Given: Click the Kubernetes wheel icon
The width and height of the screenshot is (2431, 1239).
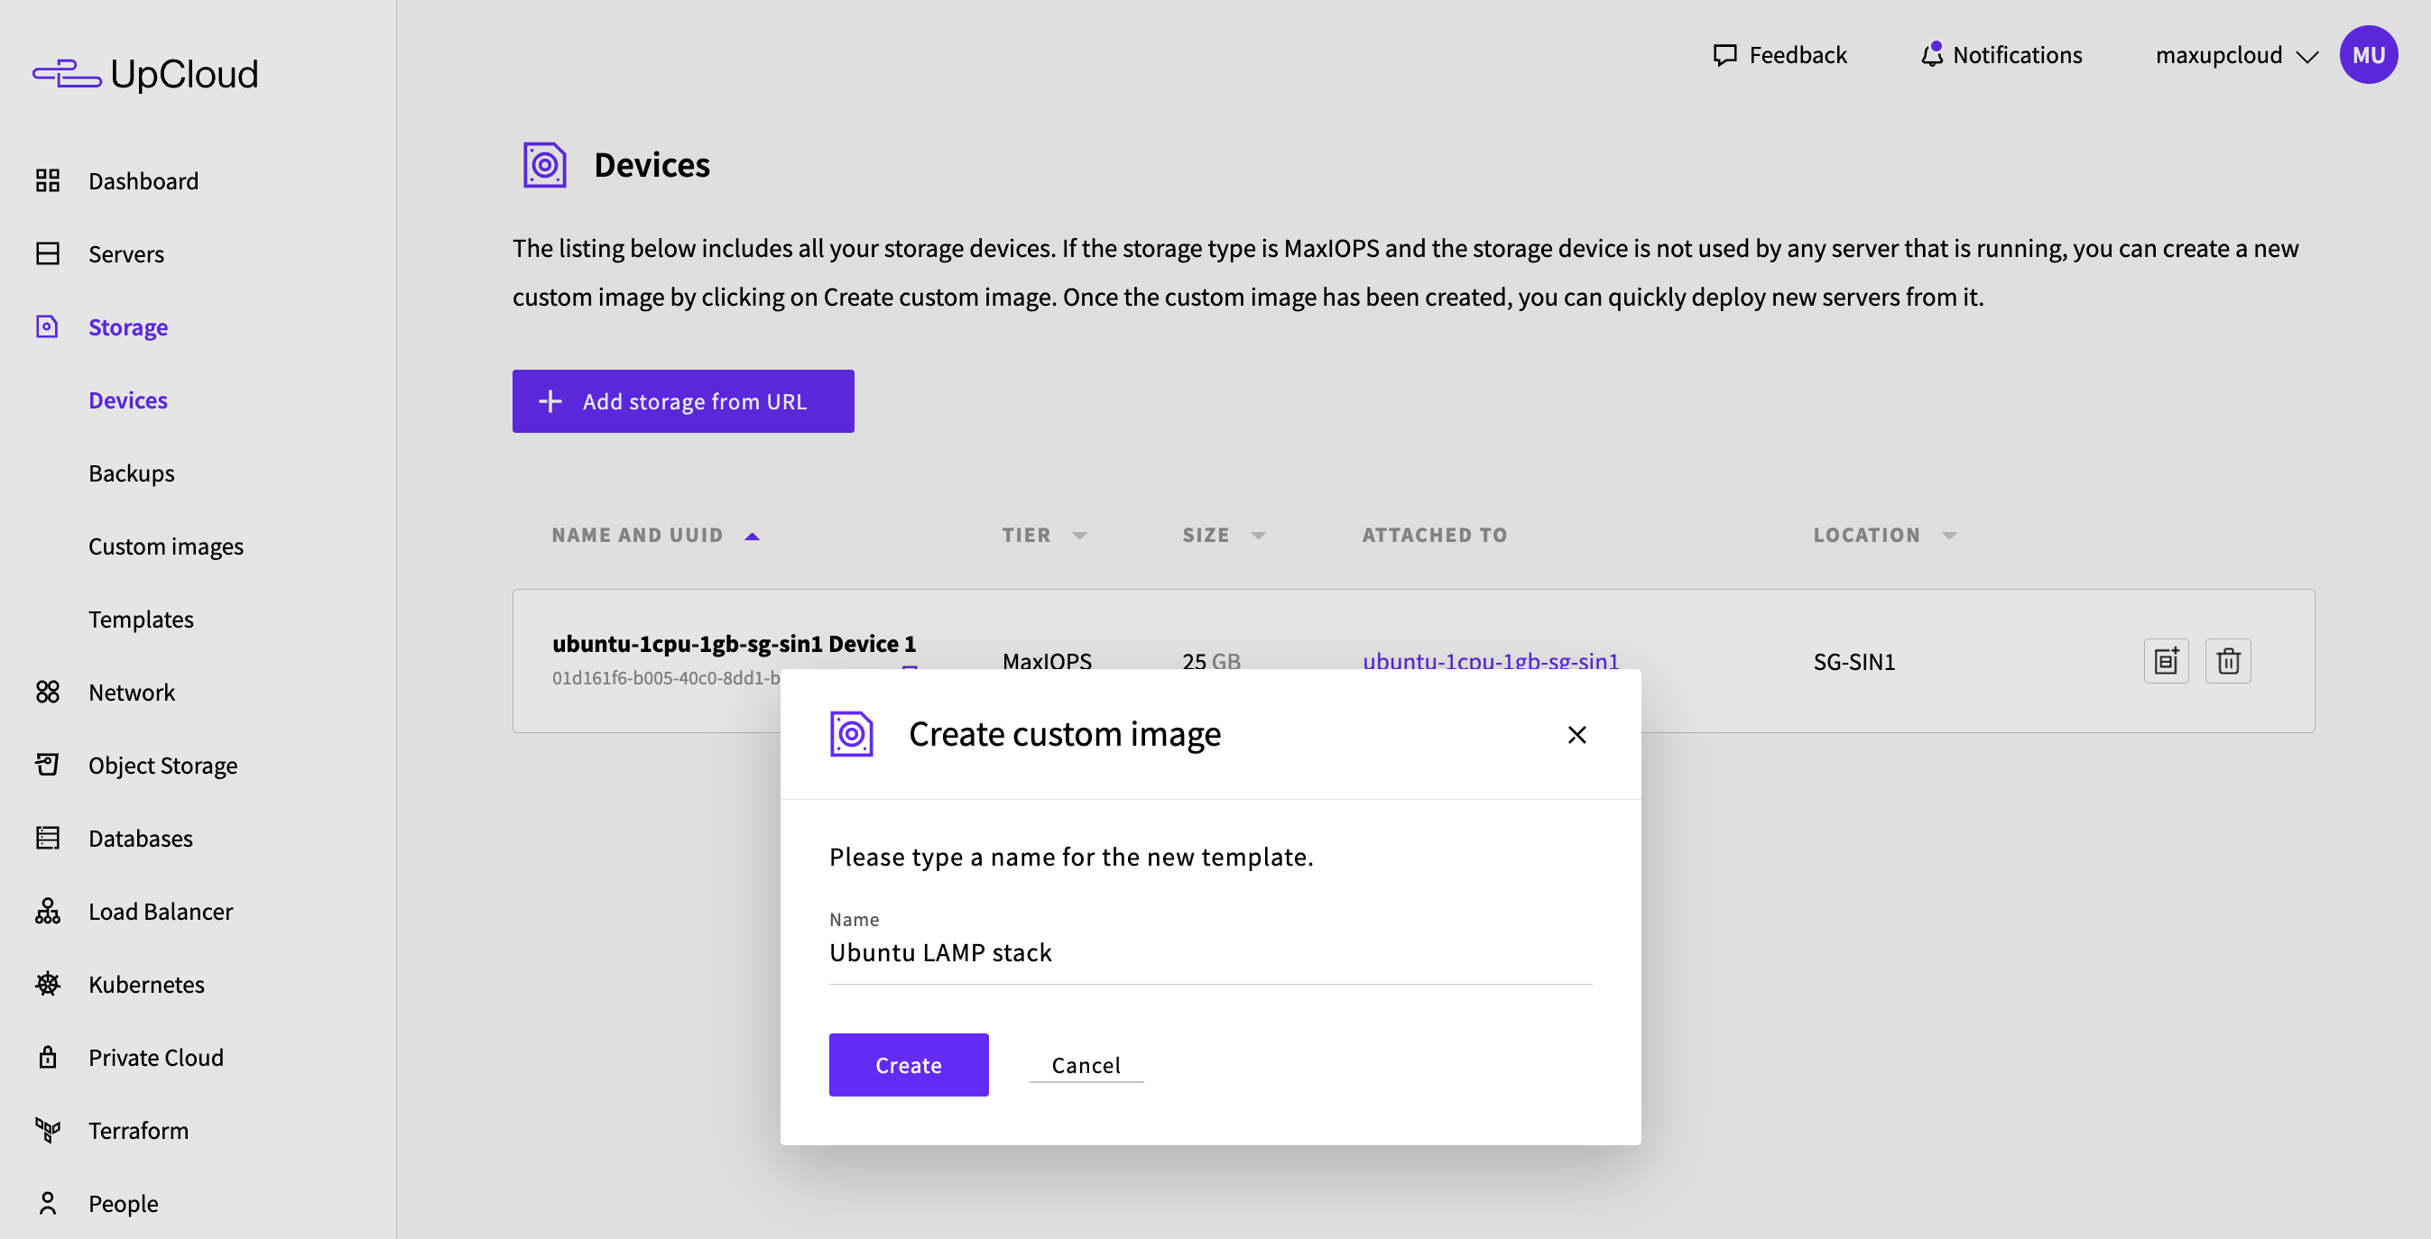Looking at the screenshot, I should [x=47, y=985].
